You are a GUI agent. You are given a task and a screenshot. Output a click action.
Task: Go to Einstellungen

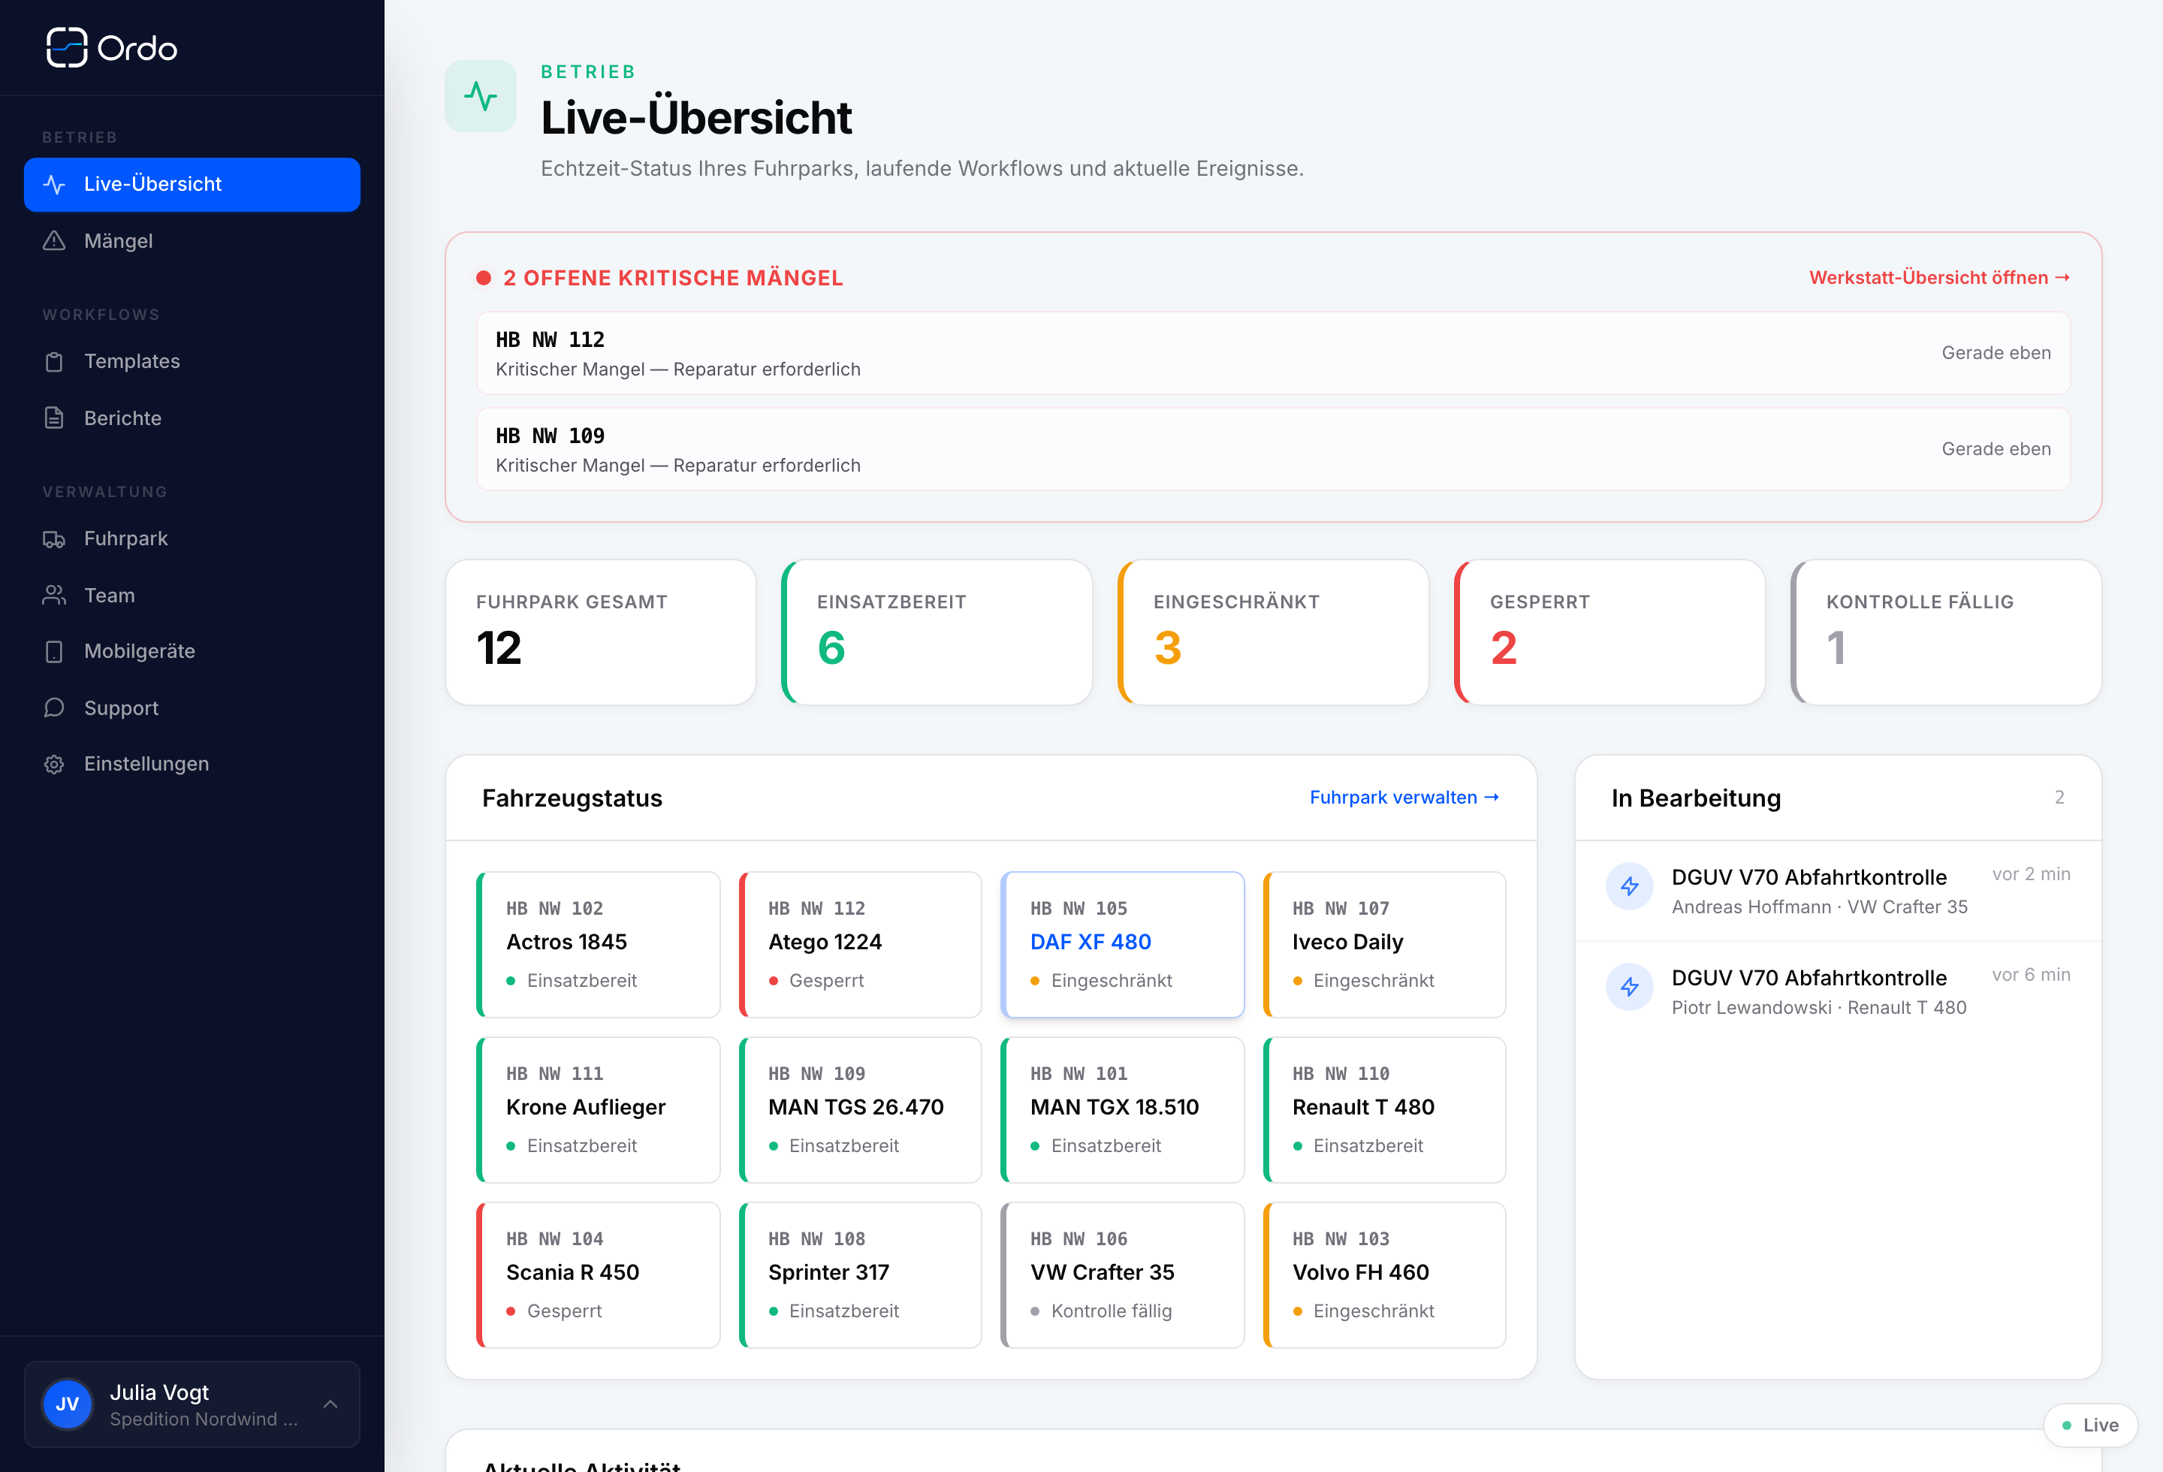[x=192, y=764]
